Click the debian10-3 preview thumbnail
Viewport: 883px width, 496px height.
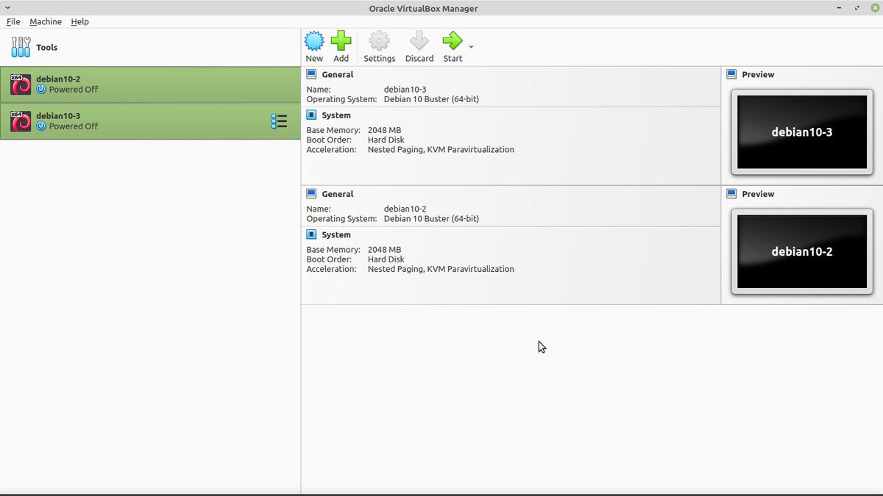point(802,132)
